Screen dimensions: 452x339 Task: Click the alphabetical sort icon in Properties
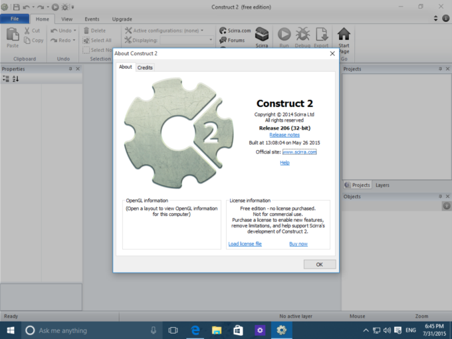click(x=15, y=78)
